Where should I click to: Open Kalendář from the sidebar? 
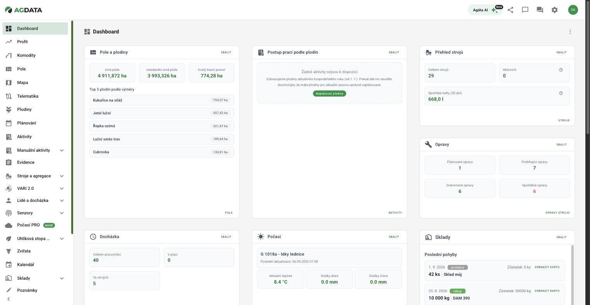[35, 265]
